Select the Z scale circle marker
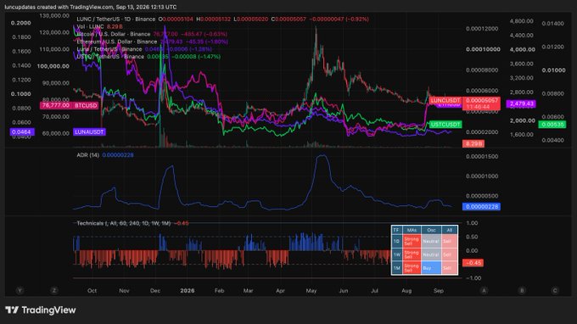This screenshot has width=577, height=324. [54, 291]
